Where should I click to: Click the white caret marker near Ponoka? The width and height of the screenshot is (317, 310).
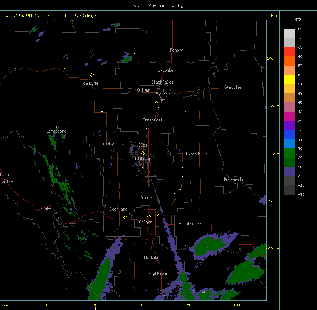pyautogui.click(x=135, y=54)
